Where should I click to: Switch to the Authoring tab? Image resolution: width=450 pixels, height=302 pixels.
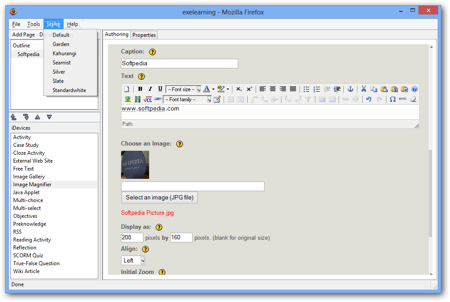pyautogui.click(x=117, y=34)
